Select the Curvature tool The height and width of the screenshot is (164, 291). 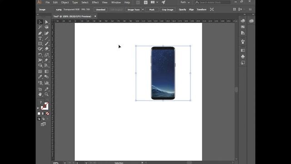[x=46, y=33]
